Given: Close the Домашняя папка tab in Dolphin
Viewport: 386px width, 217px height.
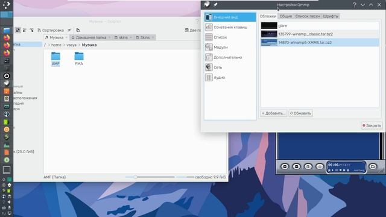Looking at the screenshot, I should [110, 37].
